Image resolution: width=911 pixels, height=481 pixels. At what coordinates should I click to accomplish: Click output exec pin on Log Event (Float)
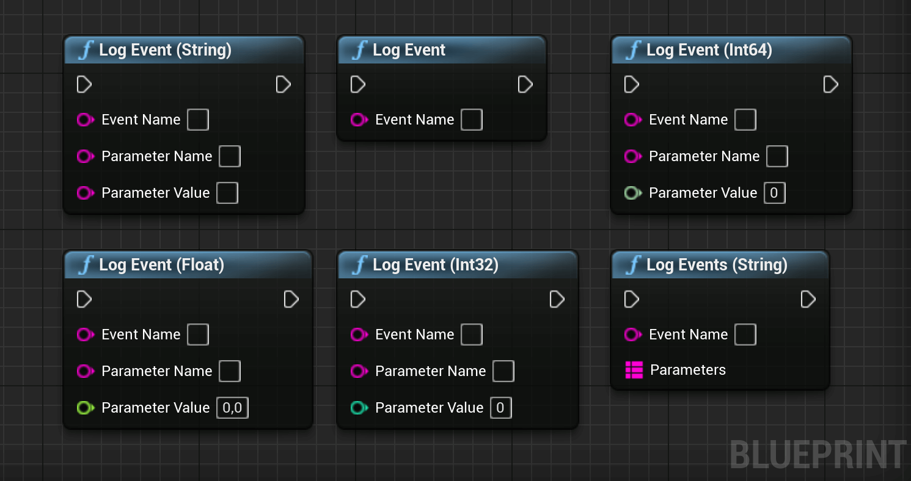(291, 299)
